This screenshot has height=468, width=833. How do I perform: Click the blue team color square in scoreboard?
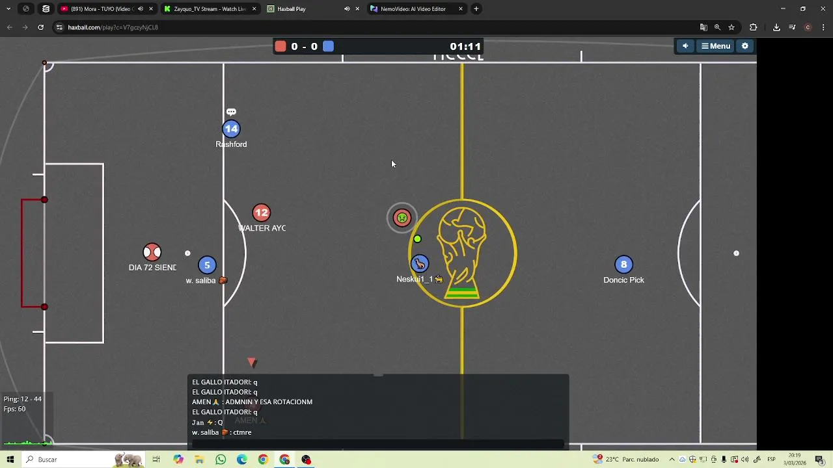pos(329,46)
